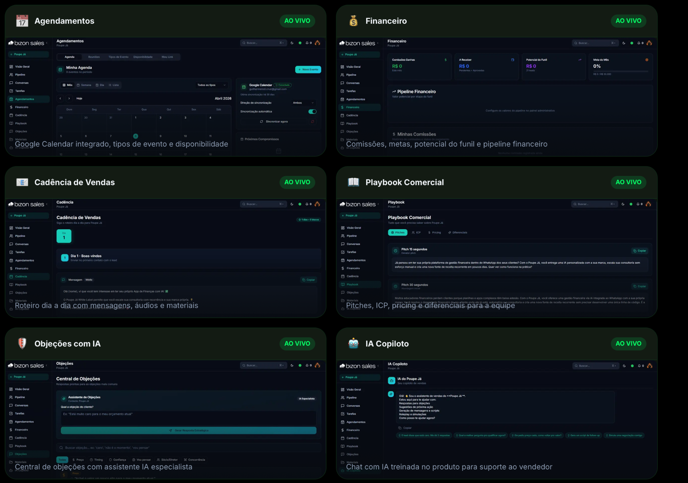Image resolution: width=688 pixels, height=483 pixels.
Task: Click the clock icon on Pitch 15 segundos
Action: pos(396,251)
